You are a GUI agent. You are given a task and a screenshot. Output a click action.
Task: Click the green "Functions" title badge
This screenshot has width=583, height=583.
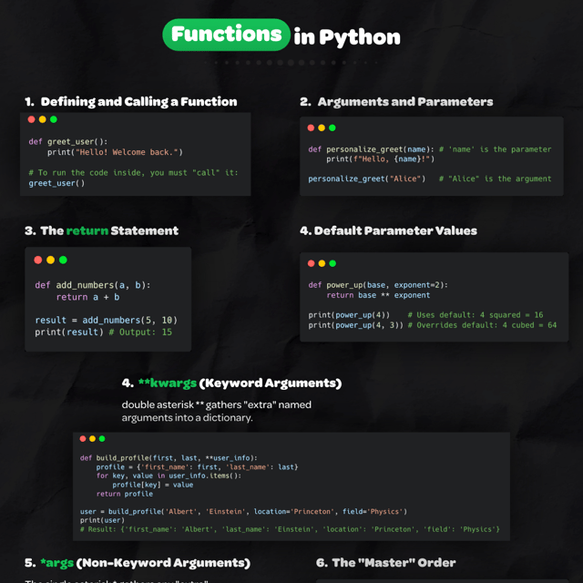pos(226,36)
